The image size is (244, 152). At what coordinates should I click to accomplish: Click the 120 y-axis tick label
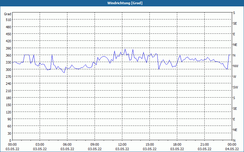point(9,112)
